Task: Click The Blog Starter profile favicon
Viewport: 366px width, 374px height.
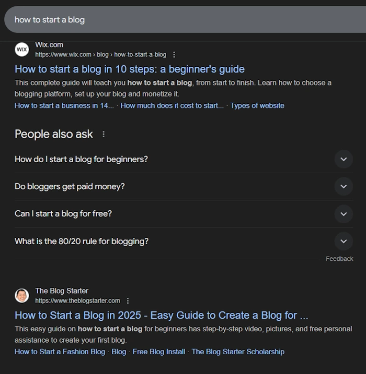Action: coord(22,296)
